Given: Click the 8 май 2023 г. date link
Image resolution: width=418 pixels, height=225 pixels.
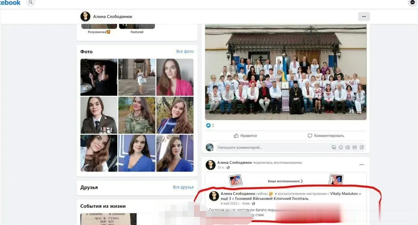Looking at the screenshot, I should (230, 204).
